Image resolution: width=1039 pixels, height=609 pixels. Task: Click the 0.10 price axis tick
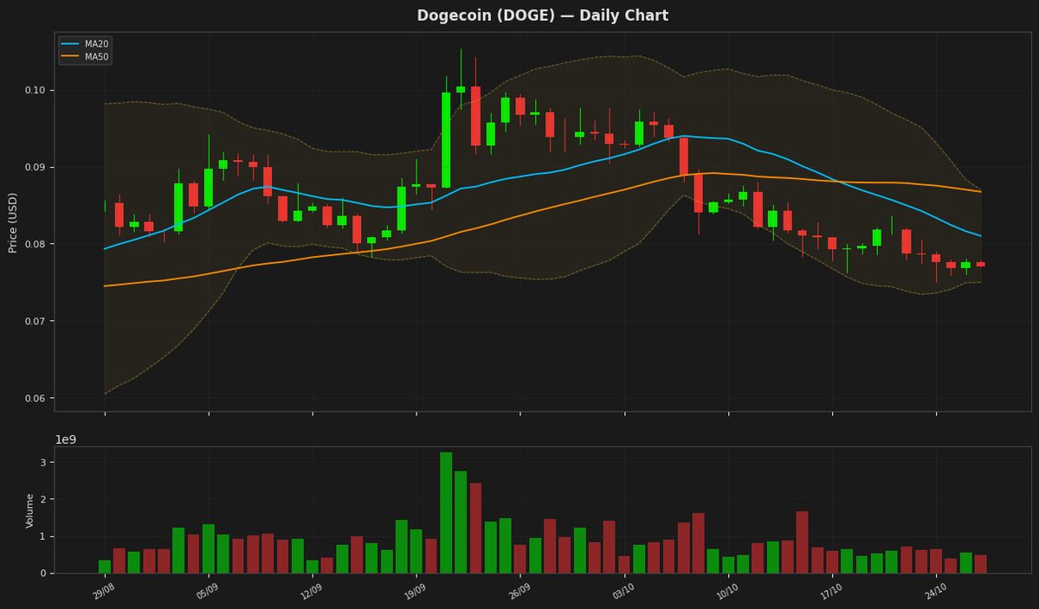(x=35, y=91)
